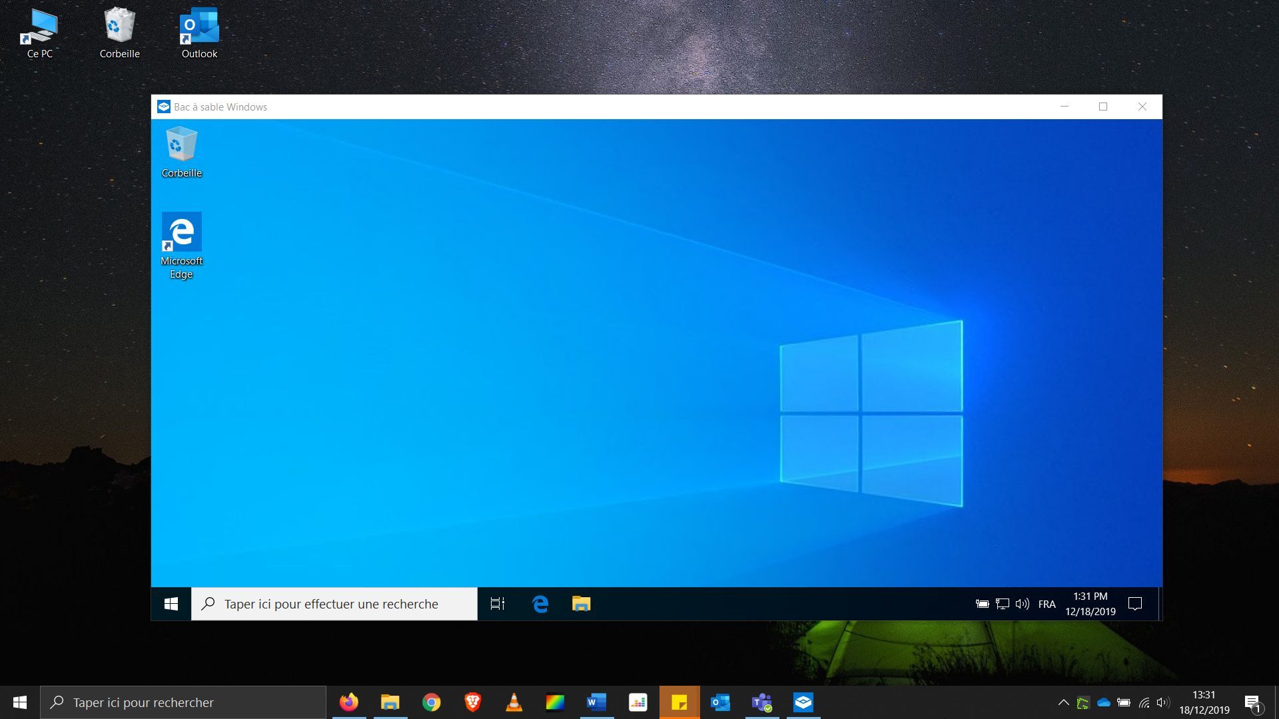Open host clock 13:31 18/12/2019
The width and height of the screenshot is (1279, 719).
click(1204, 702)
